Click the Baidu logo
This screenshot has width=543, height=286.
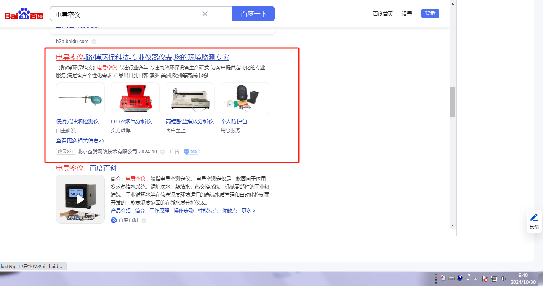tap(24, 14)
